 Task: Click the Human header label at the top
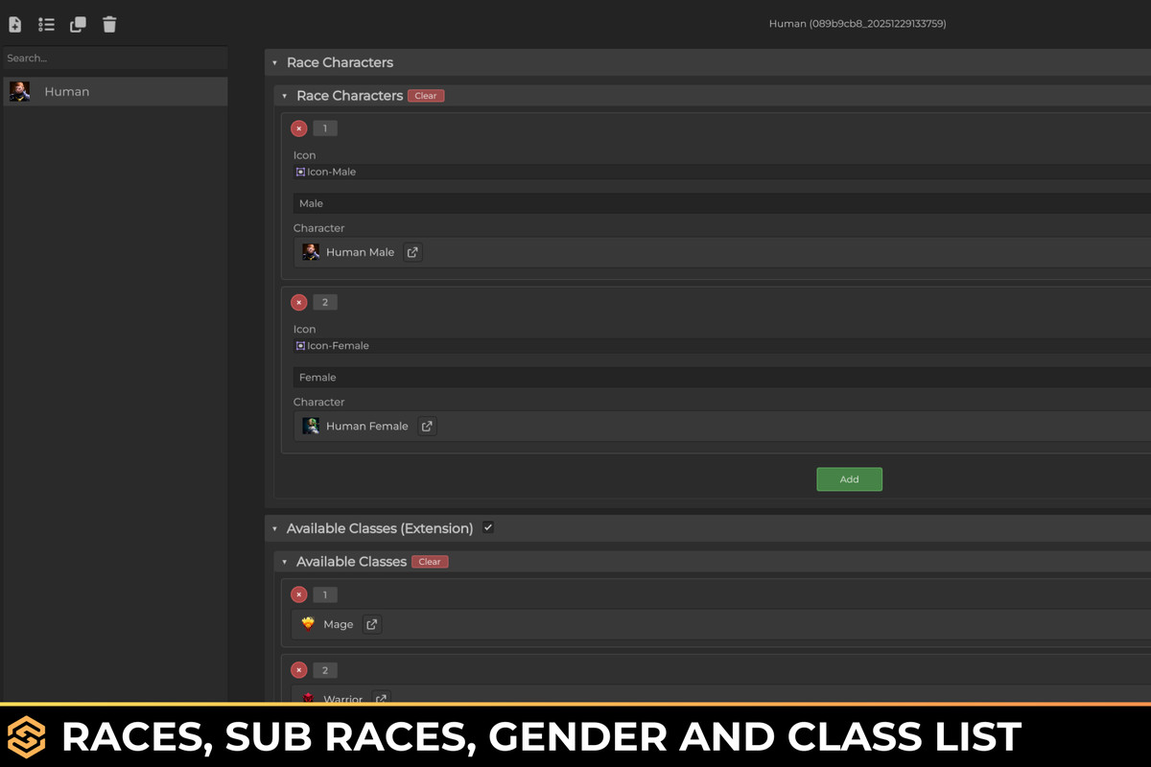[x=858, y=23]
